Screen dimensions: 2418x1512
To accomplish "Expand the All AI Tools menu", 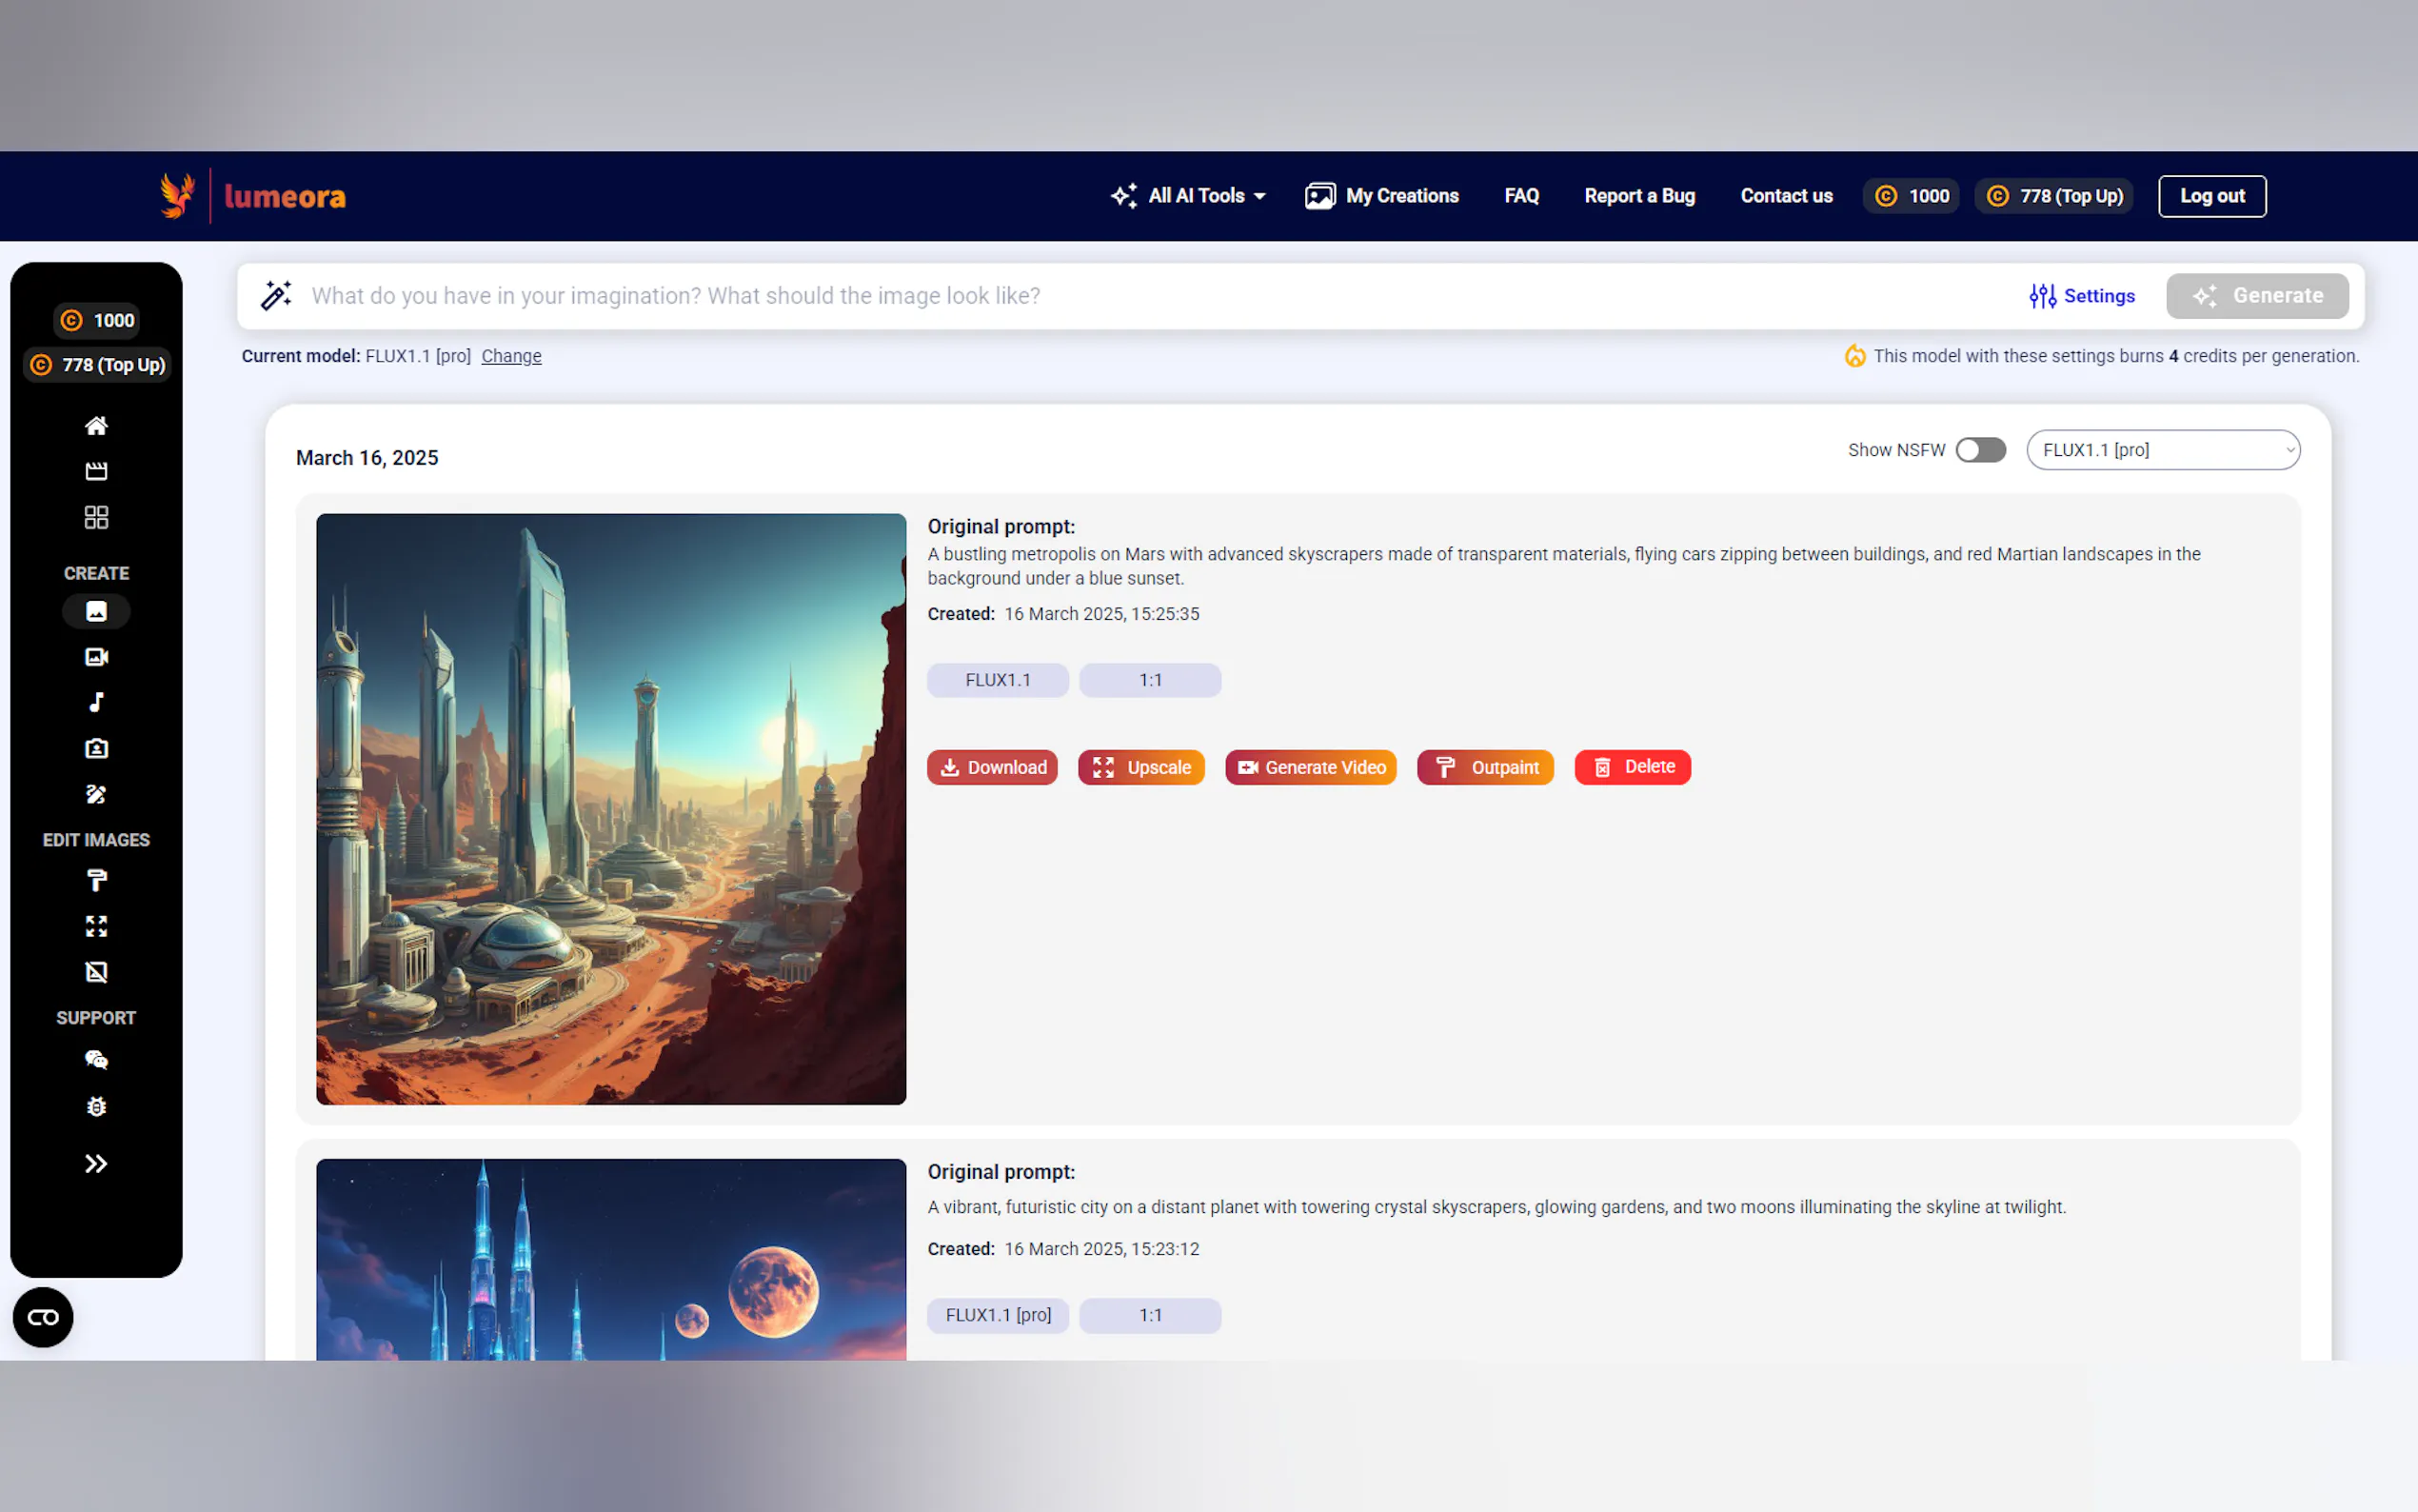I will click(1188, 196).
